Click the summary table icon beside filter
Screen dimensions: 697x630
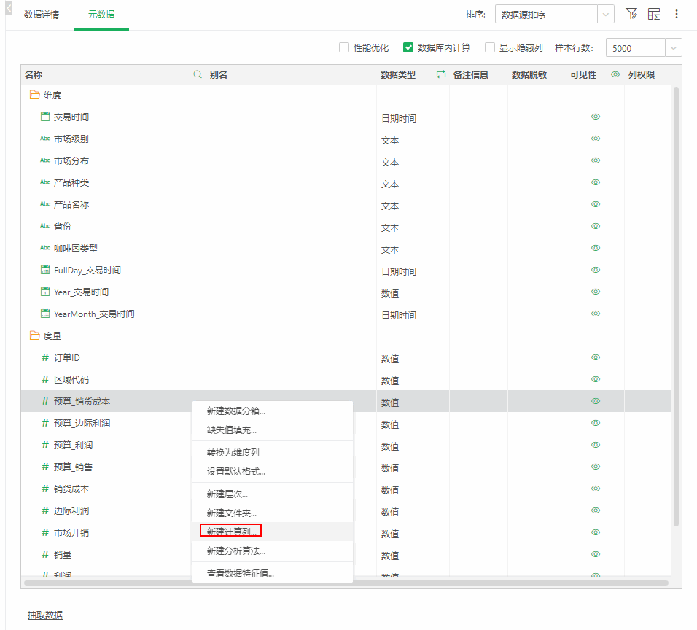click(653, 14)
